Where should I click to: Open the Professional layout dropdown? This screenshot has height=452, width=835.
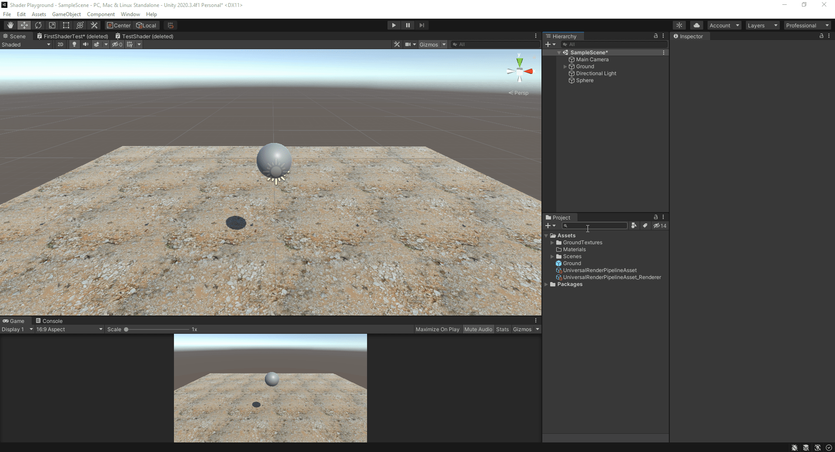tap(808, 25)
